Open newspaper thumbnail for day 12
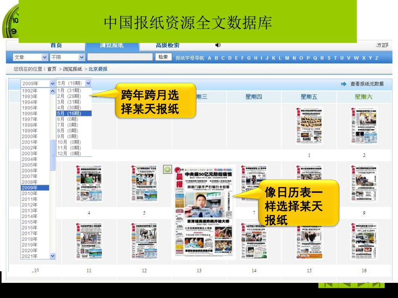This screenshot has width=398, height=298. pos(144,241)
